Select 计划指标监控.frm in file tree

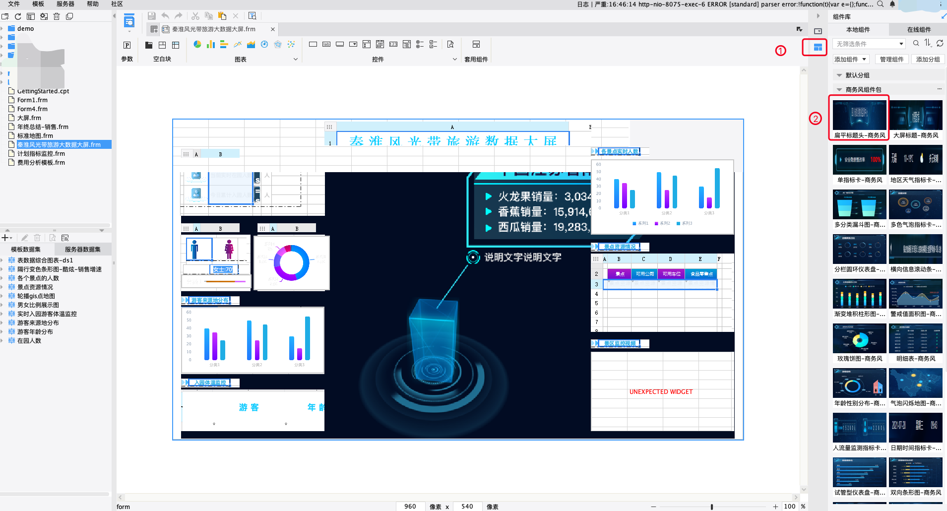41,154
